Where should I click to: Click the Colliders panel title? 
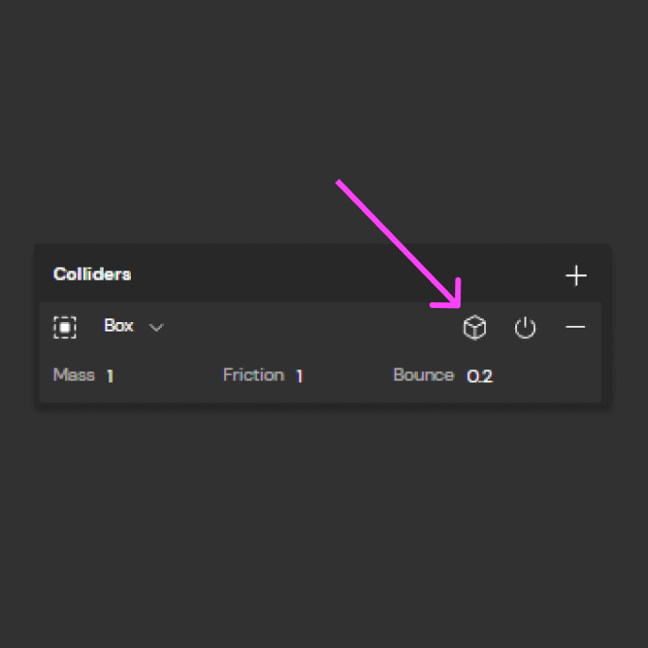(92, 274)
